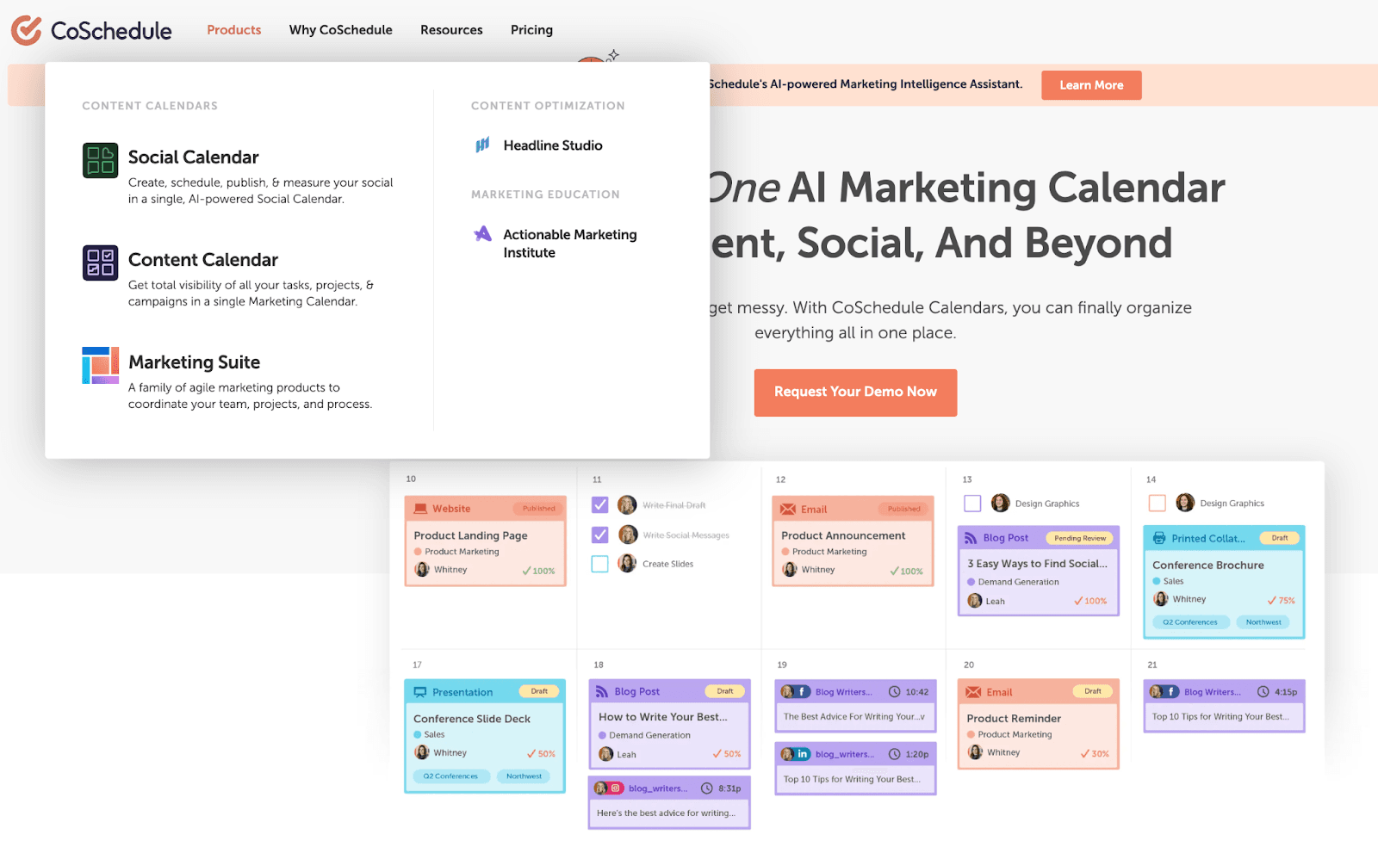Collapse the Products dropdown menu
The height and width of the screenshot is (847, 1378).
click(233, 30)
